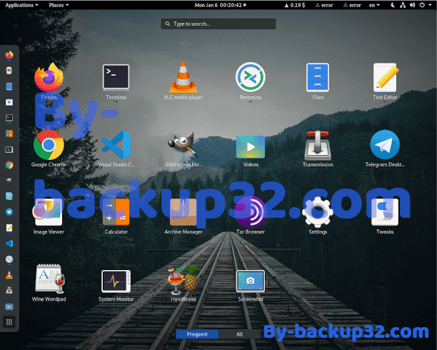Launch System Monitor from the grid
This screenshot has height=350, width=437.
click(116, 281)
